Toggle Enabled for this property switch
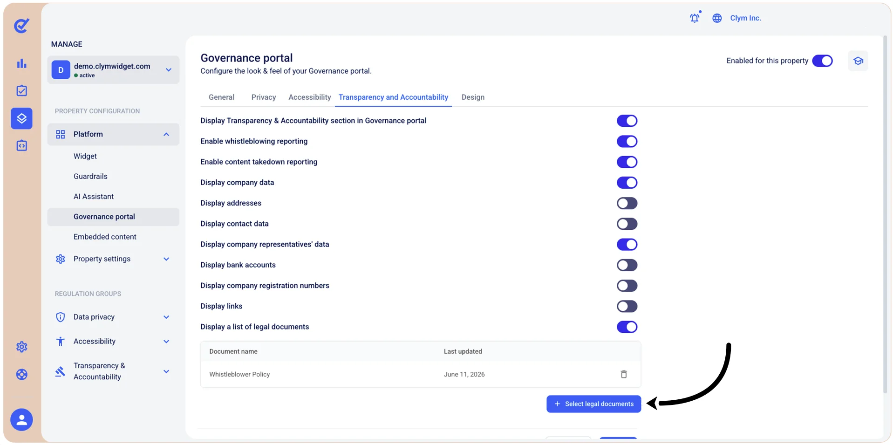893x445 pixels. pos(822,61)
